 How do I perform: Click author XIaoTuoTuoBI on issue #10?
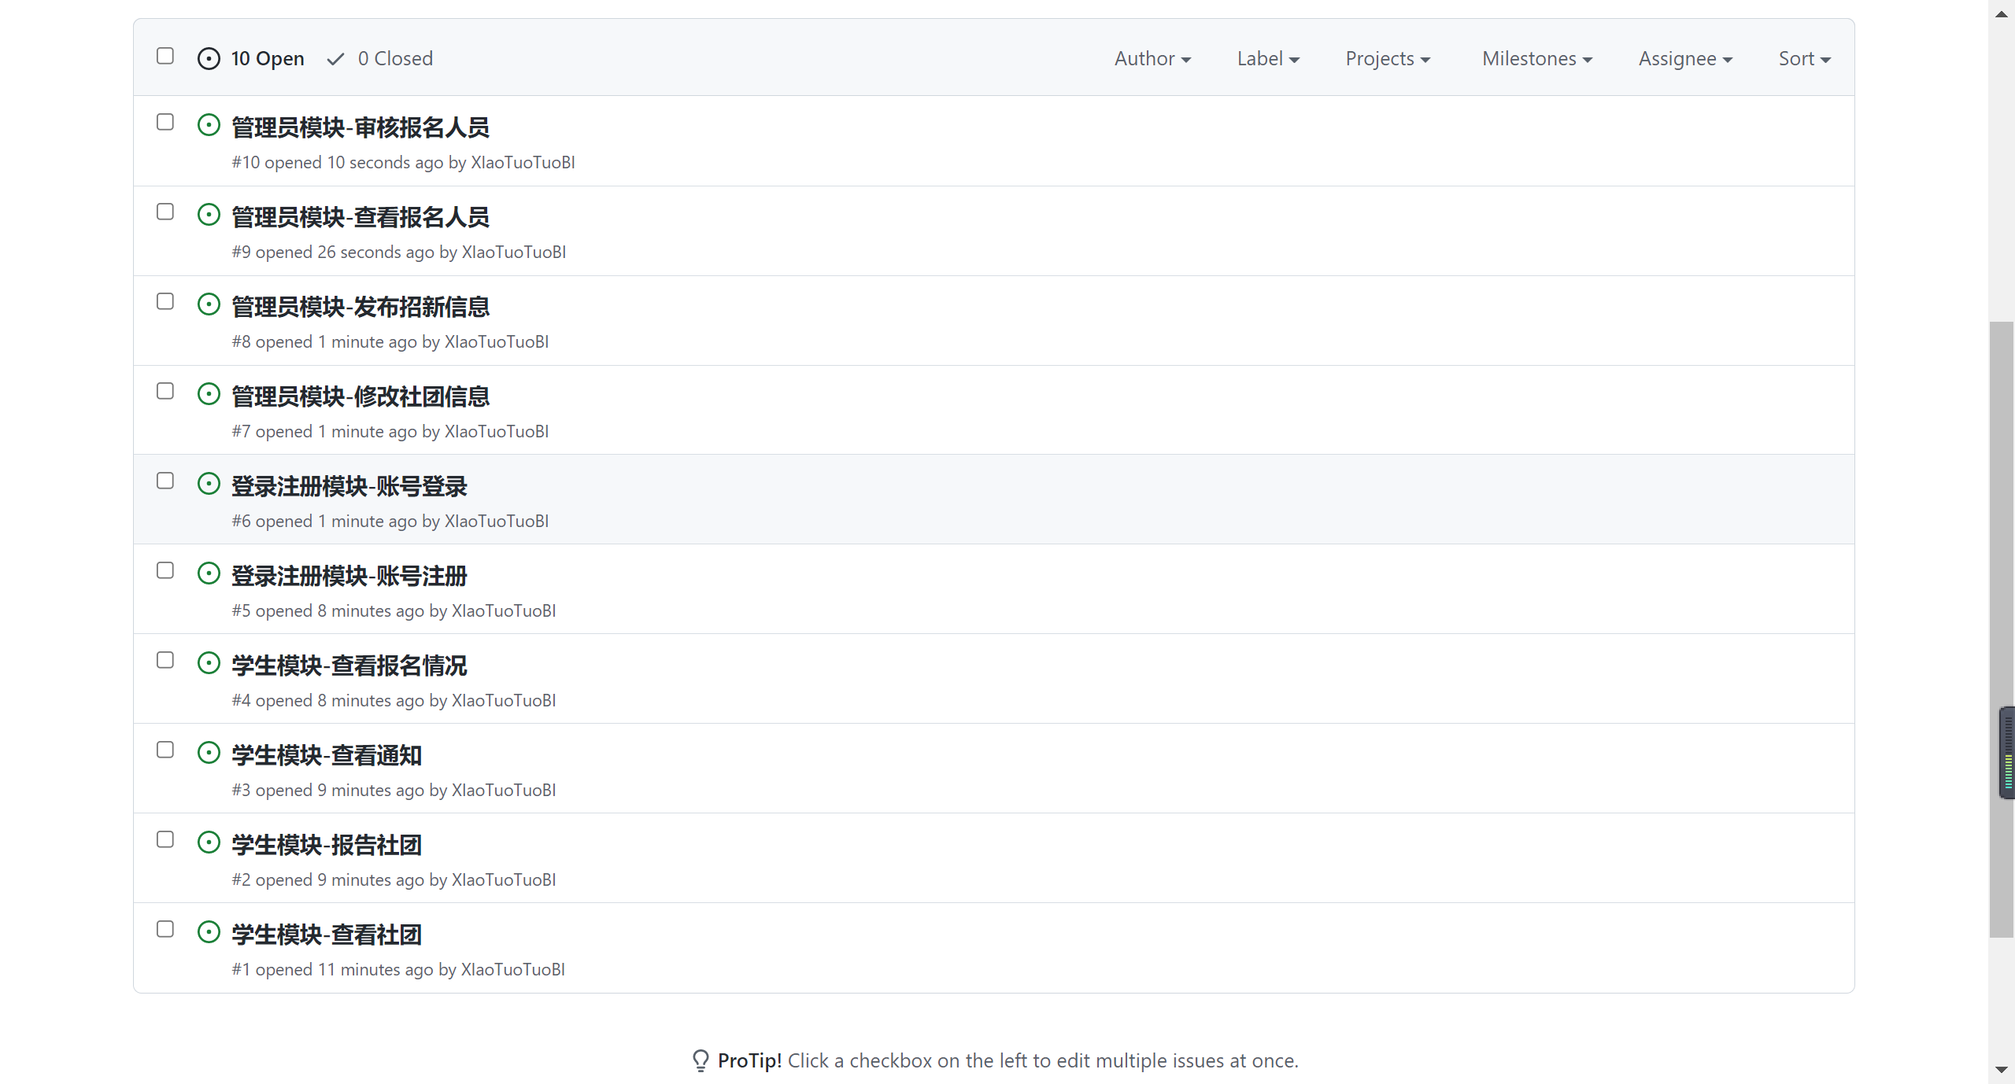(523, 163)
